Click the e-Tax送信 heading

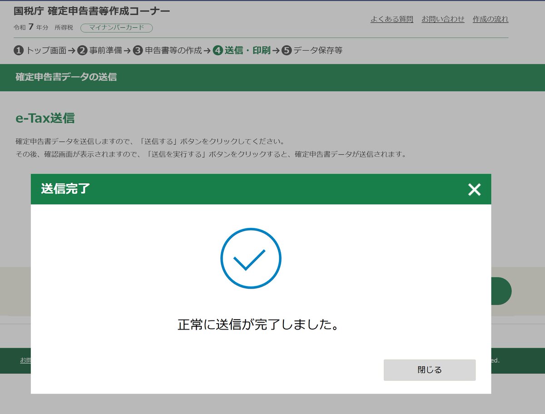click(45, 118)
